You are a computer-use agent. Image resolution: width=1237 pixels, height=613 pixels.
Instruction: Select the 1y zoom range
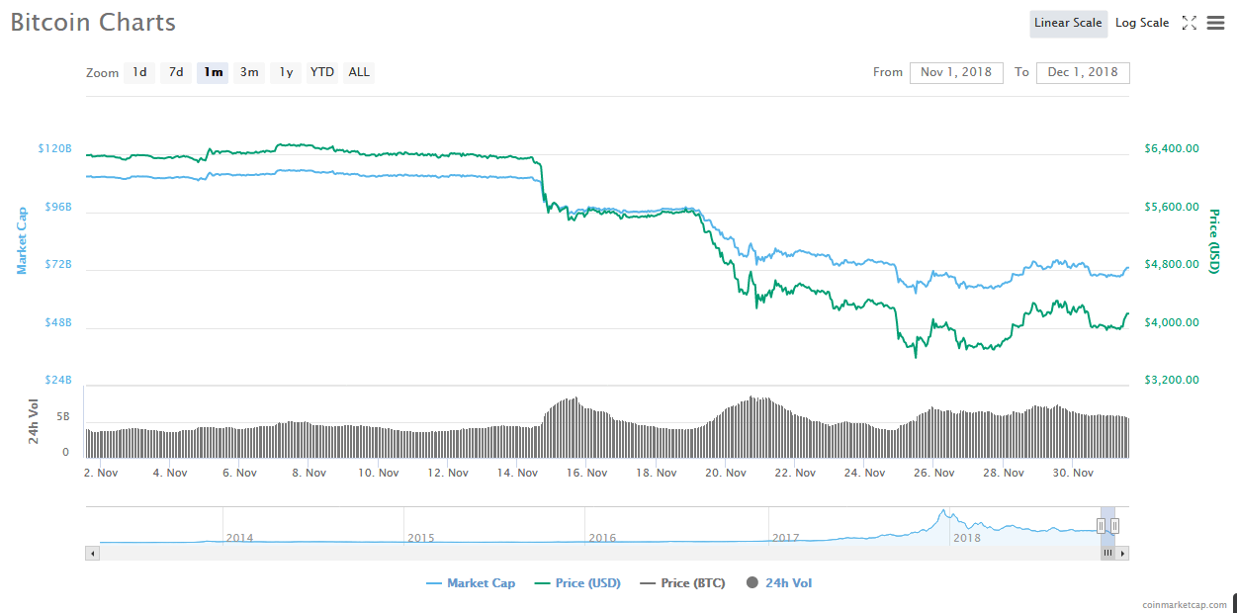286,72
